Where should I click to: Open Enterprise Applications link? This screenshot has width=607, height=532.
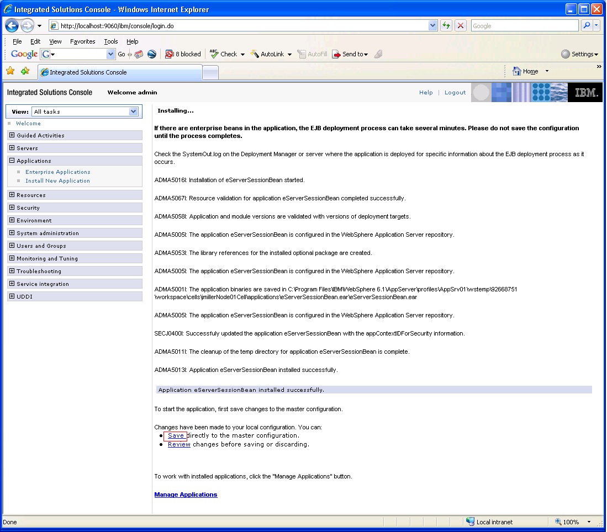[57, 172]
